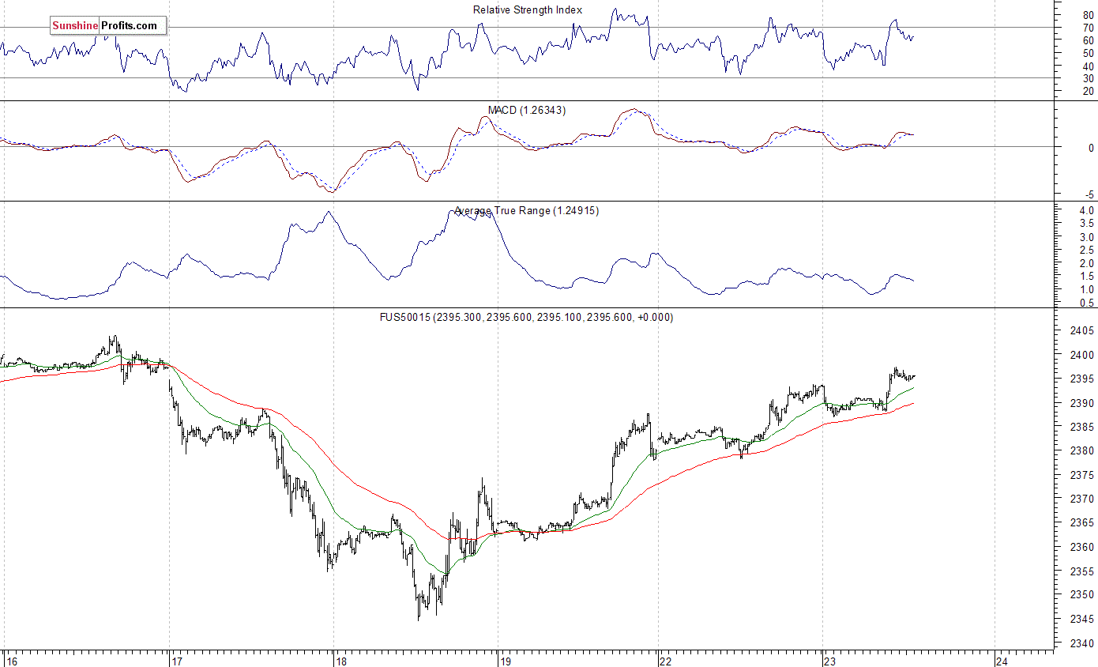1098x667 pixels.
Task: Click the ATR 0.5 axis label
Action: [1086, 303]
